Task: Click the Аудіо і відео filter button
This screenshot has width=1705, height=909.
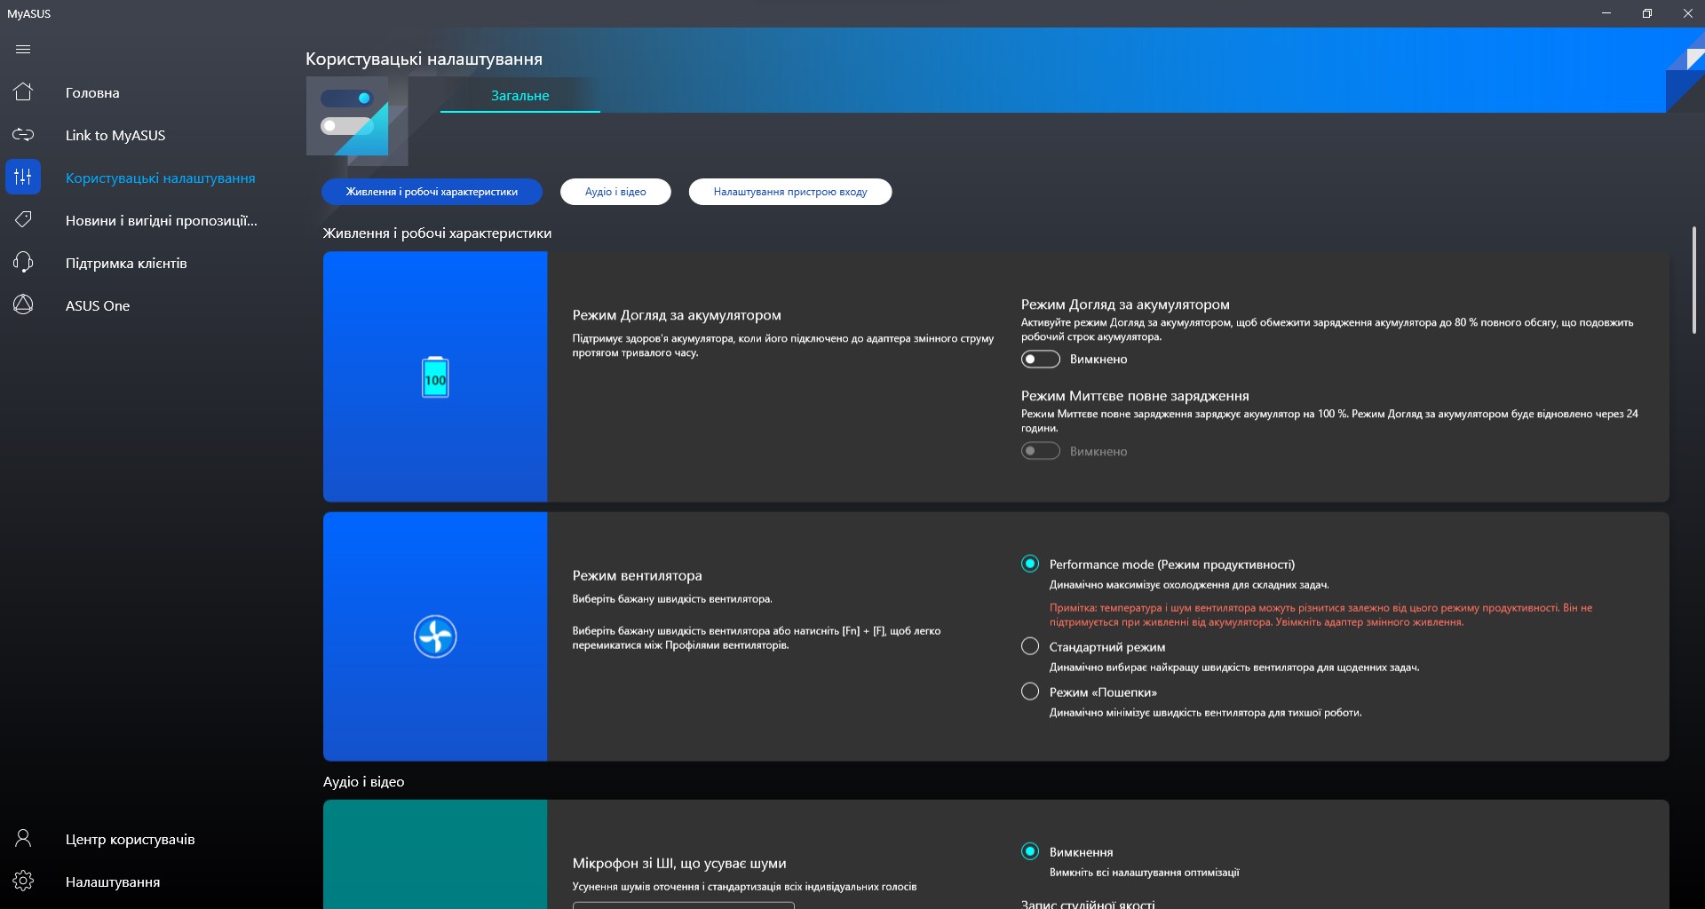Action: tap(615, 192)
